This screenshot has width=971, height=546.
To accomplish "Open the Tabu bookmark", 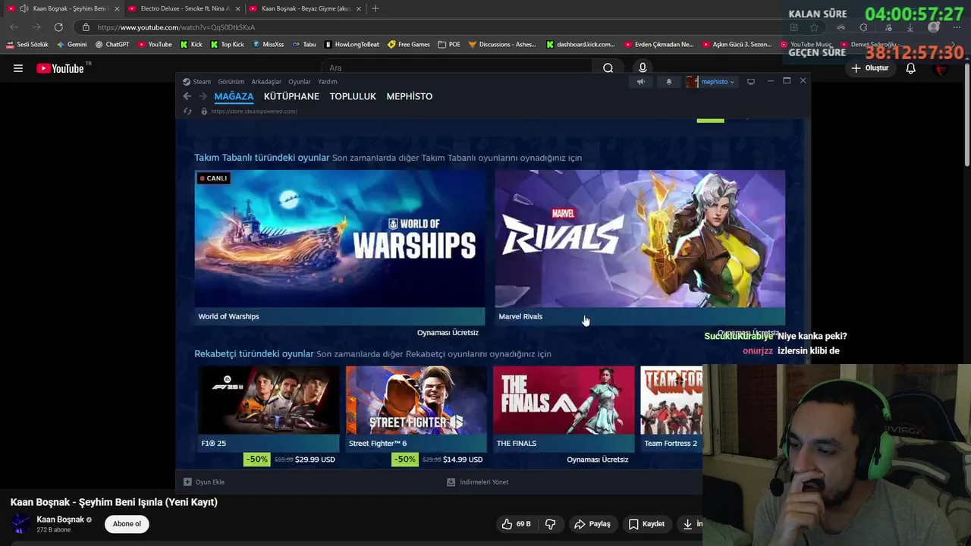I will pyautogui.click(x=304, y=45).
